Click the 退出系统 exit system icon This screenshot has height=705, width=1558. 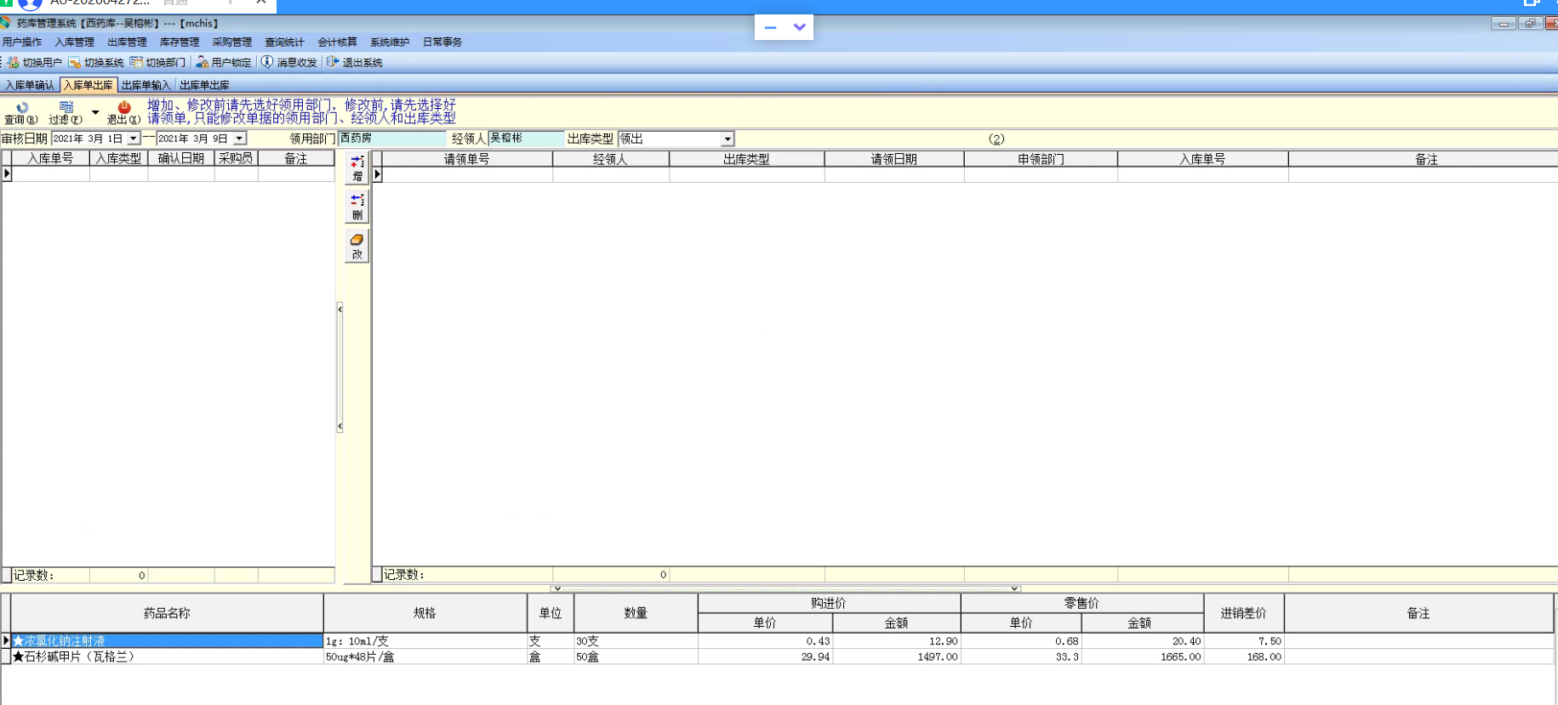333,62
